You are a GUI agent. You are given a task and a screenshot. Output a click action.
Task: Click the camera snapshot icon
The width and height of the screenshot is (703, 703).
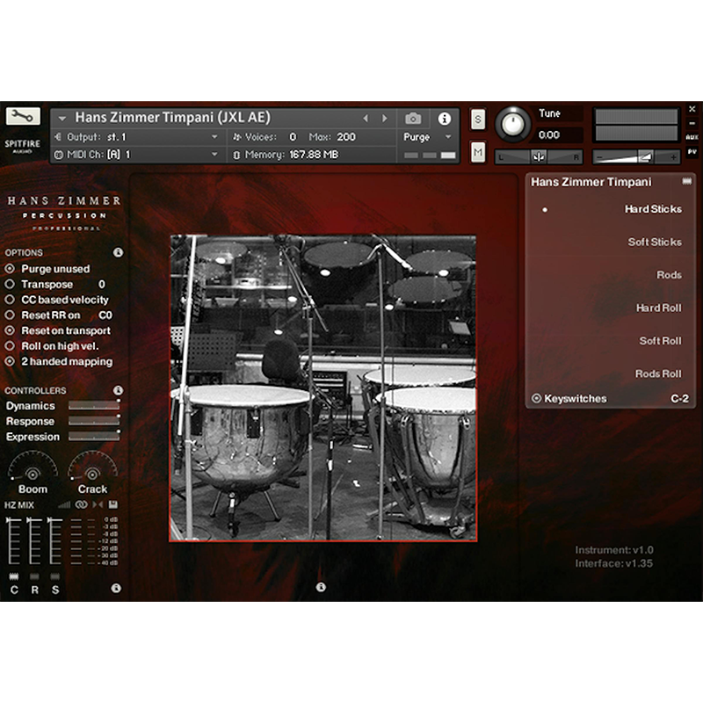tap(413, 119)
